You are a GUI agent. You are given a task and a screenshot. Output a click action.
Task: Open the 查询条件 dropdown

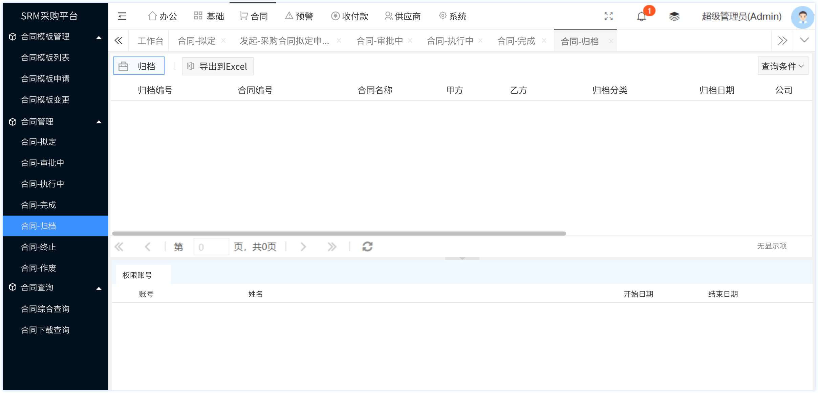click(x=782, y=66)
